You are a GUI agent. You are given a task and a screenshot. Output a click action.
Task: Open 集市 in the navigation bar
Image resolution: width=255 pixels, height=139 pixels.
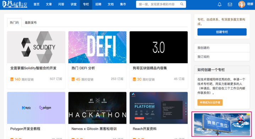point(123,4)
